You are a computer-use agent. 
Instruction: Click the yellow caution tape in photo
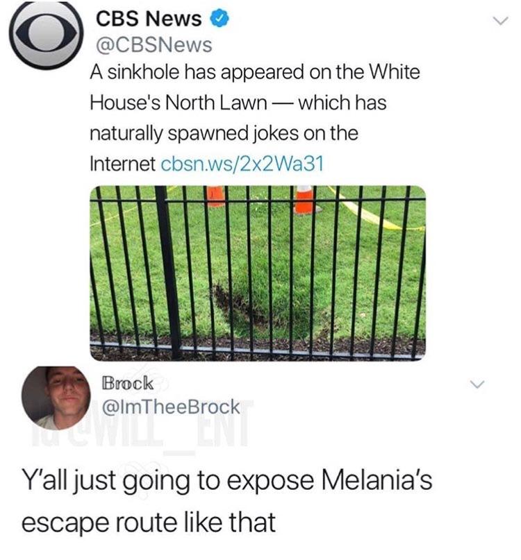pyautogui.click(x=375, y=211)
